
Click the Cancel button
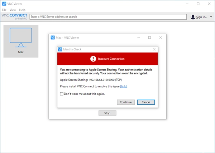click(146, 102)
